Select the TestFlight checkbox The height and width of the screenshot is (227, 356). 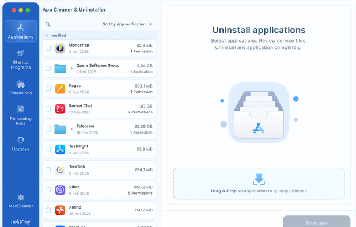(x=48, y=149)
